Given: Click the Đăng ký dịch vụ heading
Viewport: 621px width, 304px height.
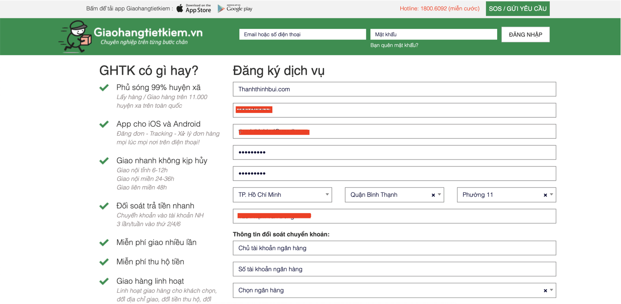Looking at the screenshot, I should pos(279,70).
